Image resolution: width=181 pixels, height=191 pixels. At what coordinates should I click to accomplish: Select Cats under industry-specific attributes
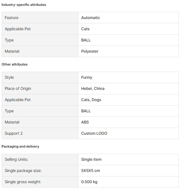[85, 29]
